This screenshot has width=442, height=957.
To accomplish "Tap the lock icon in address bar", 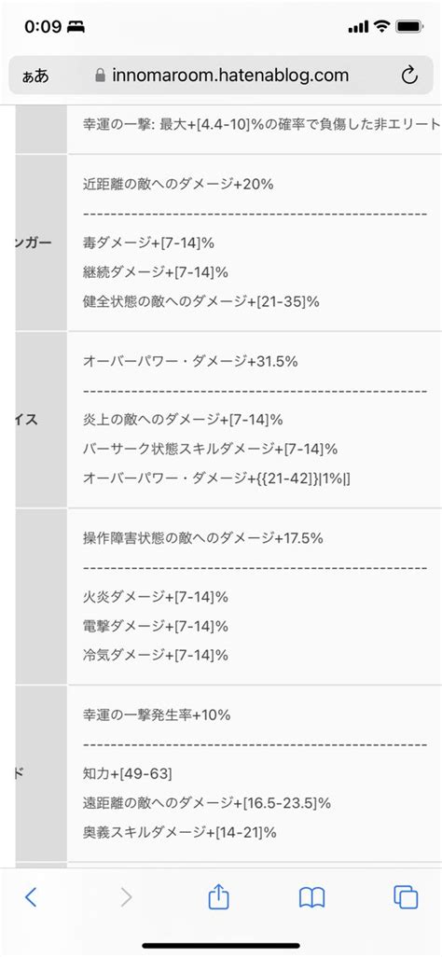I will [101, 75].
